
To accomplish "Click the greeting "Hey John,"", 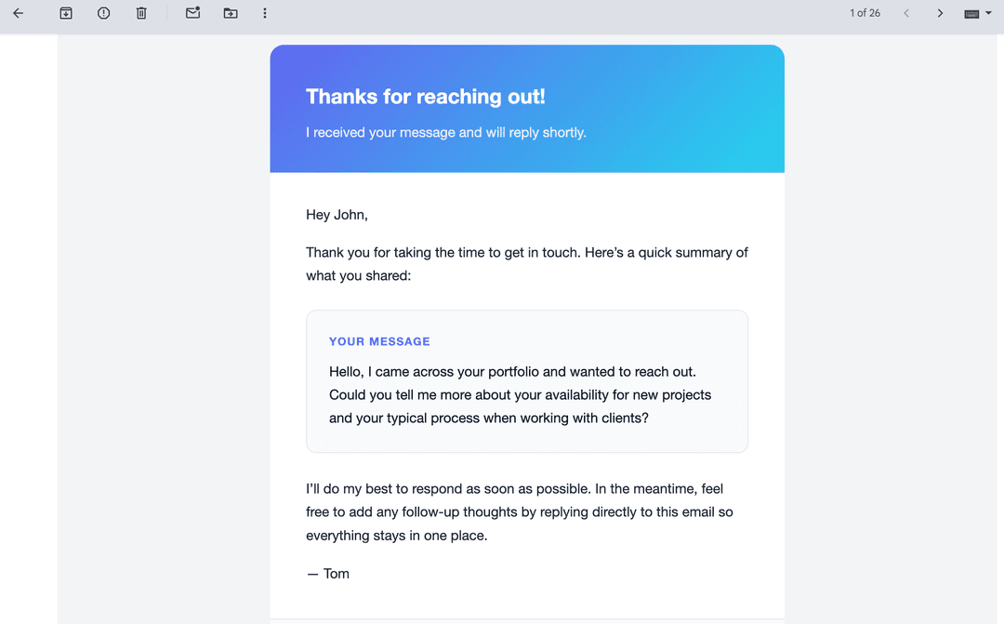I will pos(336,214).
